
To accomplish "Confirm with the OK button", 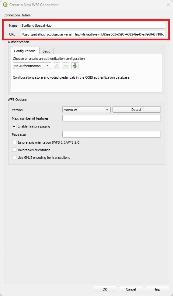I will (x=105, y=289).
